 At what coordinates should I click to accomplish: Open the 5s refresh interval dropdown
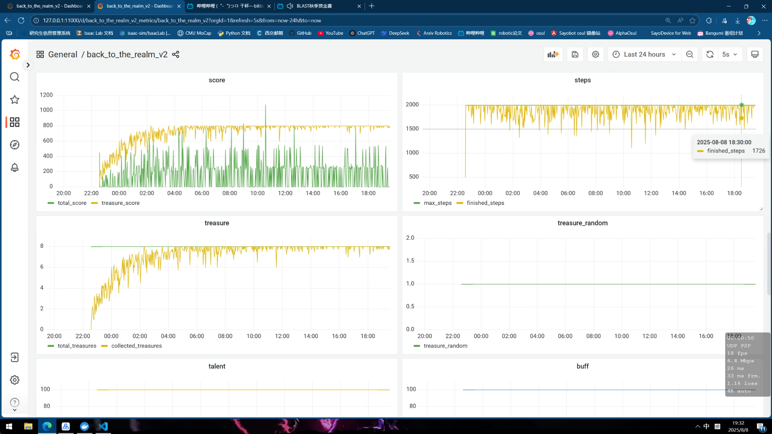[x=730, y=54]
